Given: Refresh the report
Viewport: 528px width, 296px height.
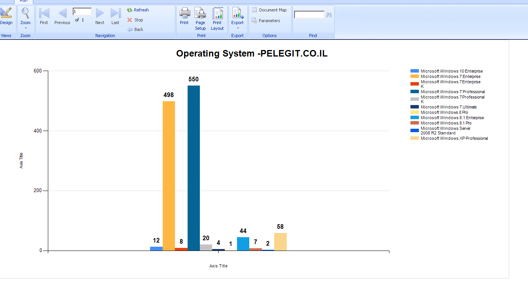Looking at the screenshot, I should (x=138, y=10).
